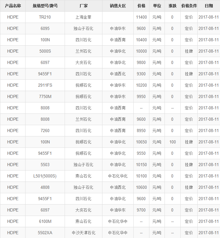220x238 pixels.
Task: Click the price 9550 cell
Action: coord(141,153)
